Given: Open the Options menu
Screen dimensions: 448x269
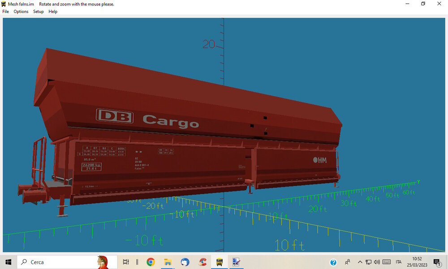Looking at the screenshot, I should tap(21, 12).
